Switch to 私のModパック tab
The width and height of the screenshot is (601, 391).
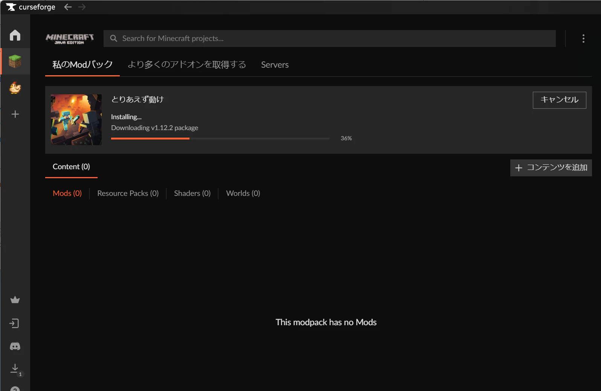pos(82,65)
